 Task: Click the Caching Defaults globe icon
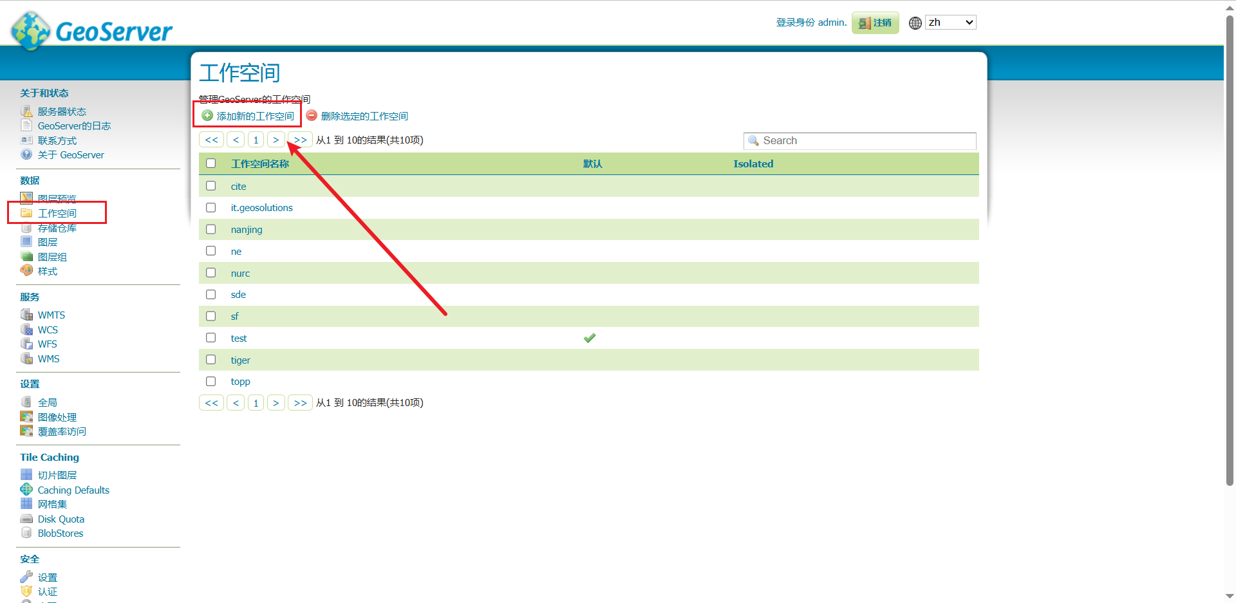(26, 490)
